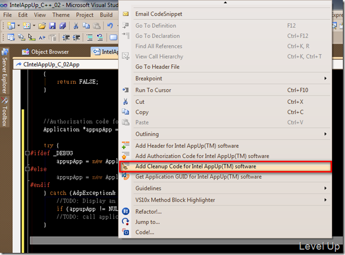Collapse the #else code block
This screenshot has height=255, width=345.
[x=27, y=169]
